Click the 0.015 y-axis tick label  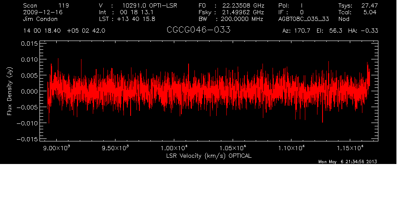29,44
